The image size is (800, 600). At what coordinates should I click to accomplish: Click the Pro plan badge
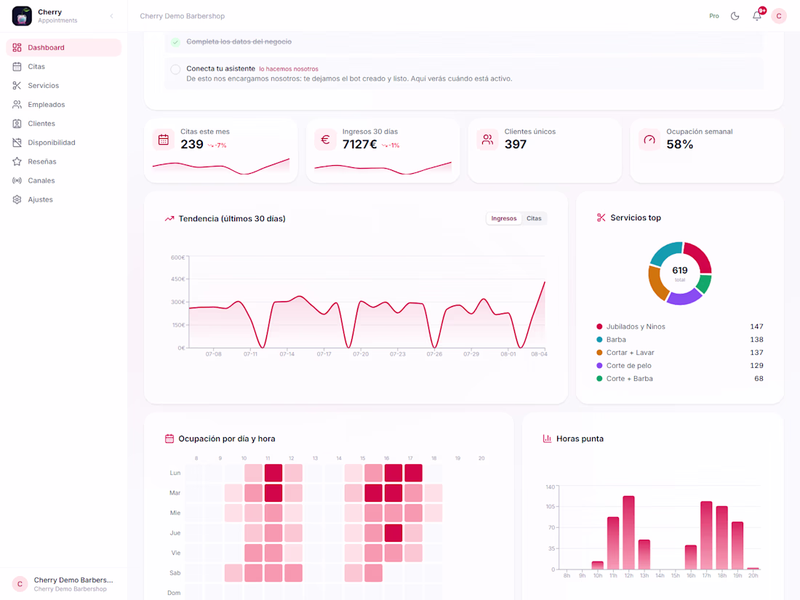click(x=714, y=16)
